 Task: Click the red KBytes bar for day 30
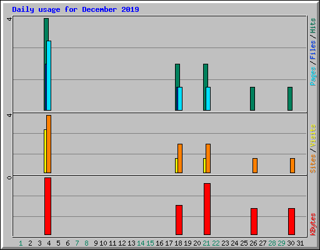(x=291, y=221)
